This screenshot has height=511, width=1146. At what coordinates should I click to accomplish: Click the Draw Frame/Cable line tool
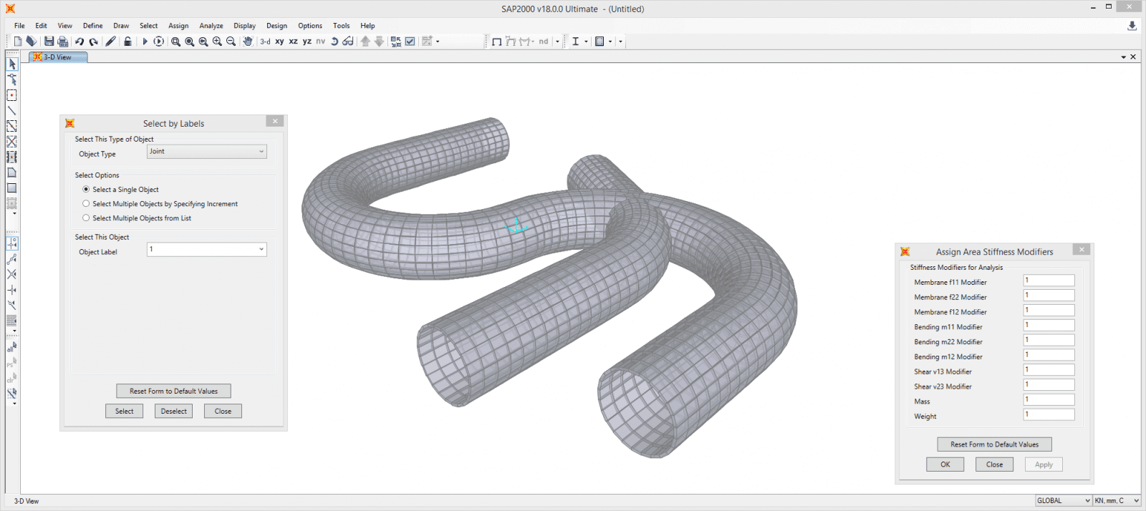coord(12,111)
